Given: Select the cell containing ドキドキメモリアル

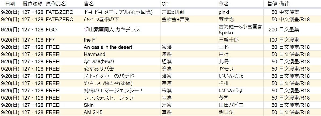Looking at the screenshot, I should pos(122,12).
